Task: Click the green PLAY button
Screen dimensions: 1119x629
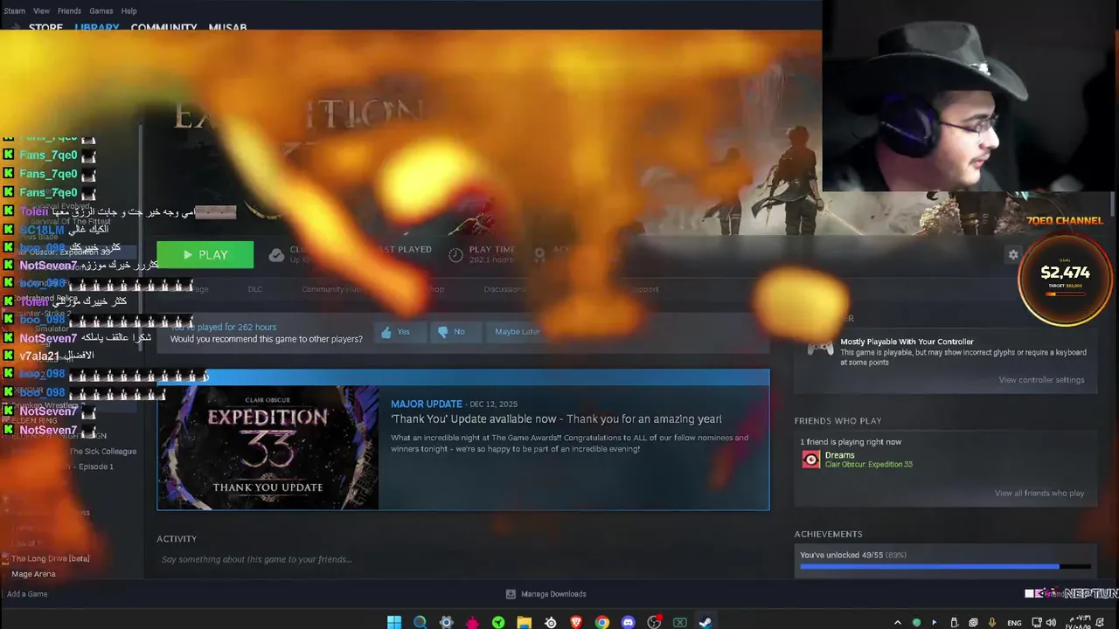Action: tap(205, 255)
